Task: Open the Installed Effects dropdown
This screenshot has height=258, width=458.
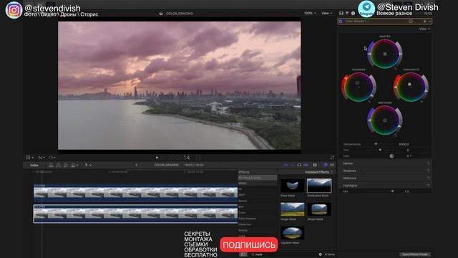Action: coord(318,172)
